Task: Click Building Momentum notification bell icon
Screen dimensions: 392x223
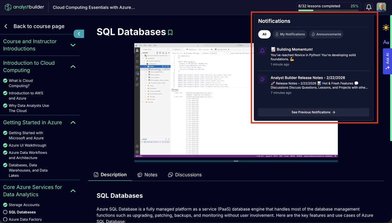Action: (x=262, y=51)
